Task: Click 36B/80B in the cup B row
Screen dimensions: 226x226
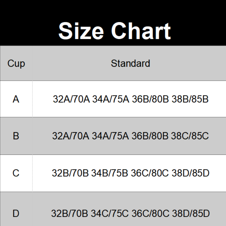Action: (150, 136)
